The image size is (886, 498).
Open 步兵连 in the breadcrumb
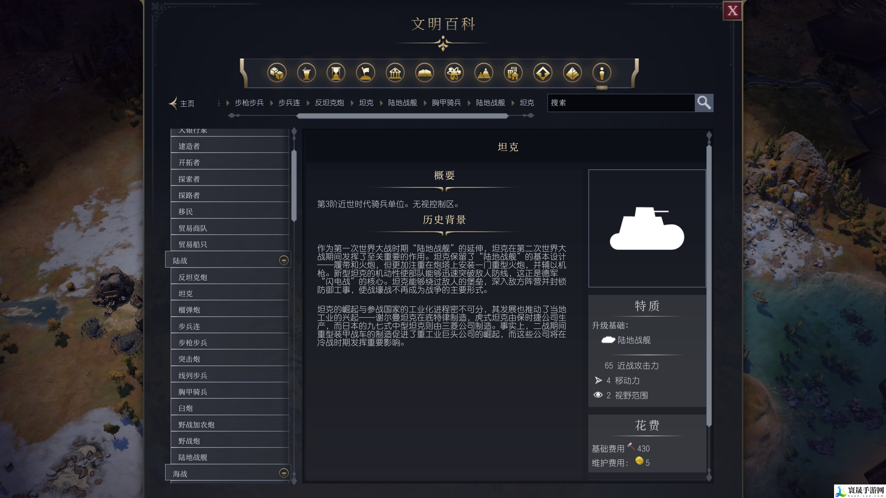pyautogui.click(x=289, y=103)
